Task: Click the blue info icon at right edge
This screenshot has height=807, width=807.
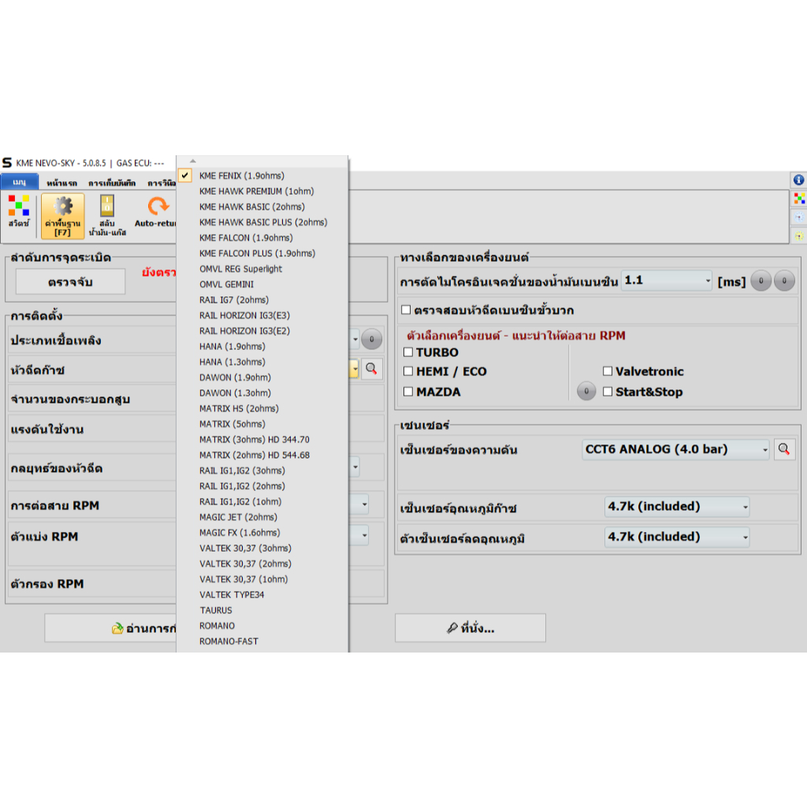Action: tap(798, 180)
